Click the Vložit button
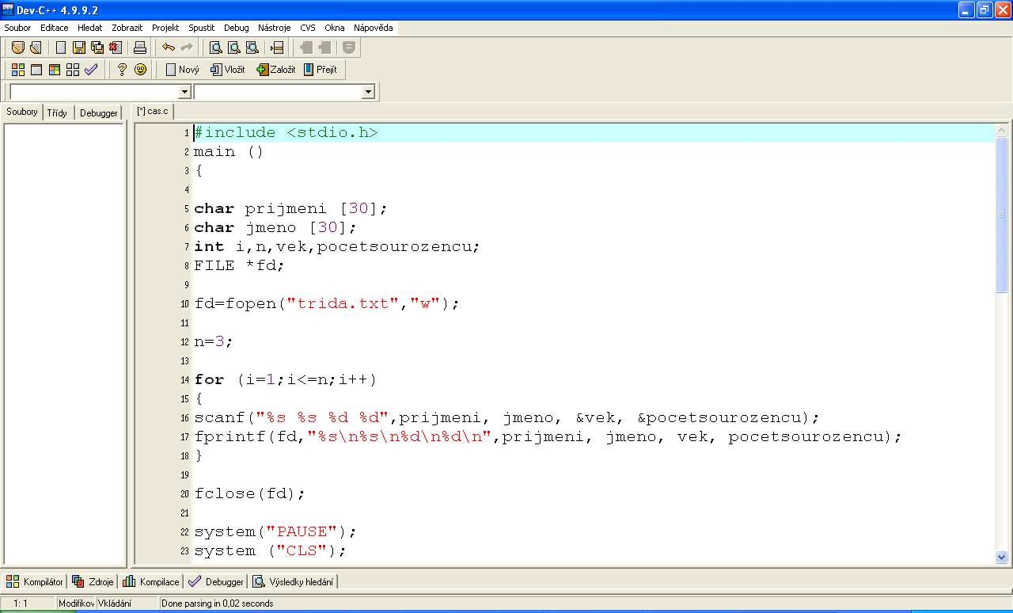The image size is (1013, 613). [228, 70]
